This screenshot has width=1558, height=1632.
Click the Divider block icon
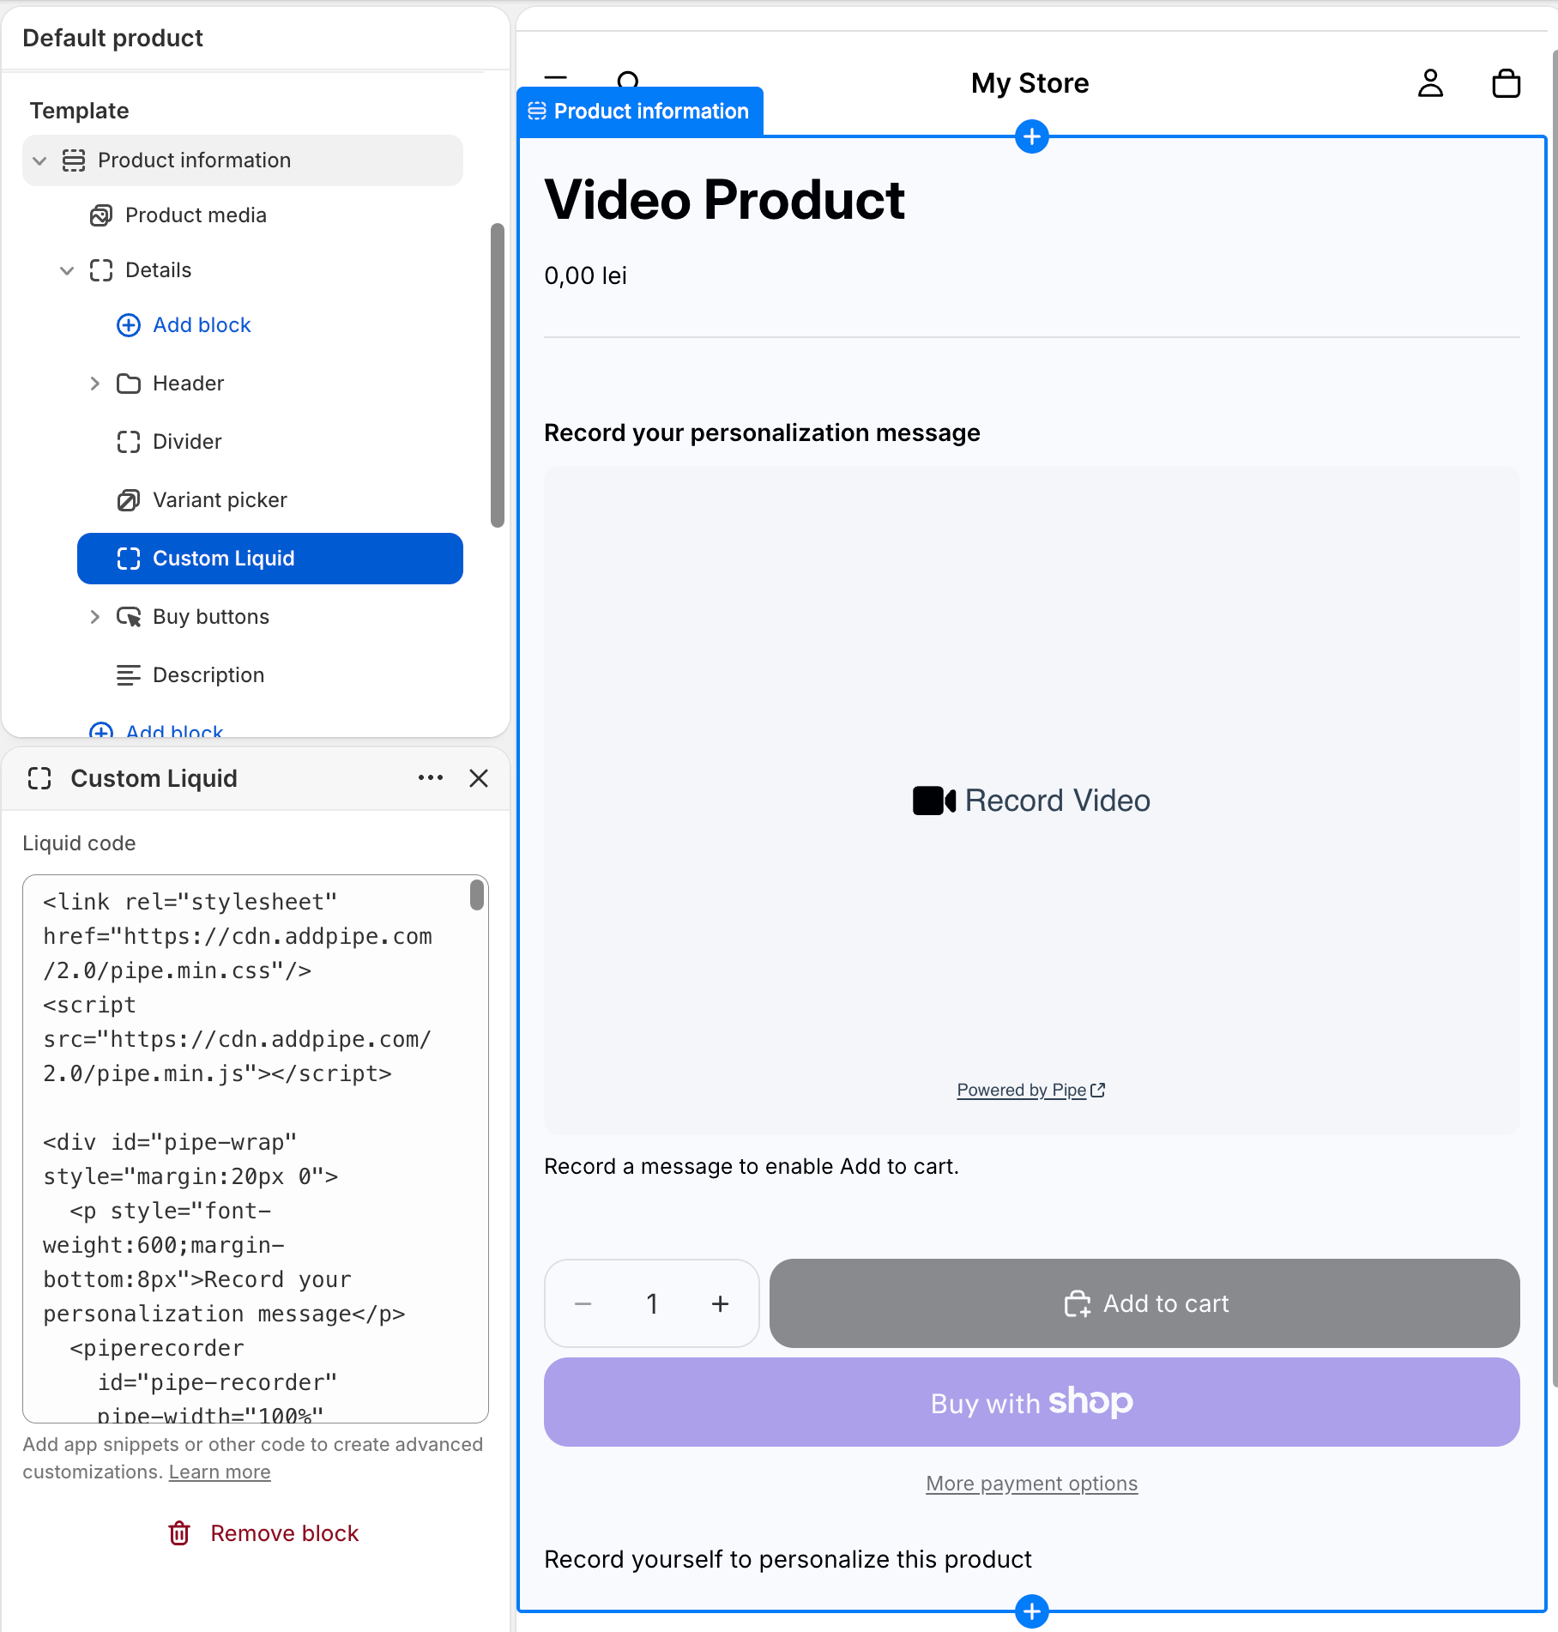tap(129, 442)
